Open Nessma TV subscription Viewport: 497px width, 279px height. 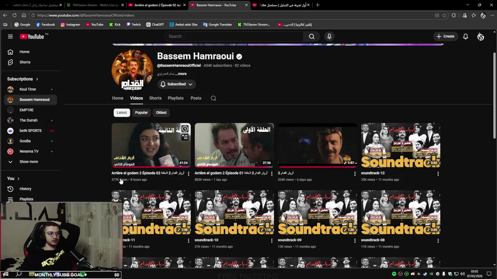coord(30,151)
